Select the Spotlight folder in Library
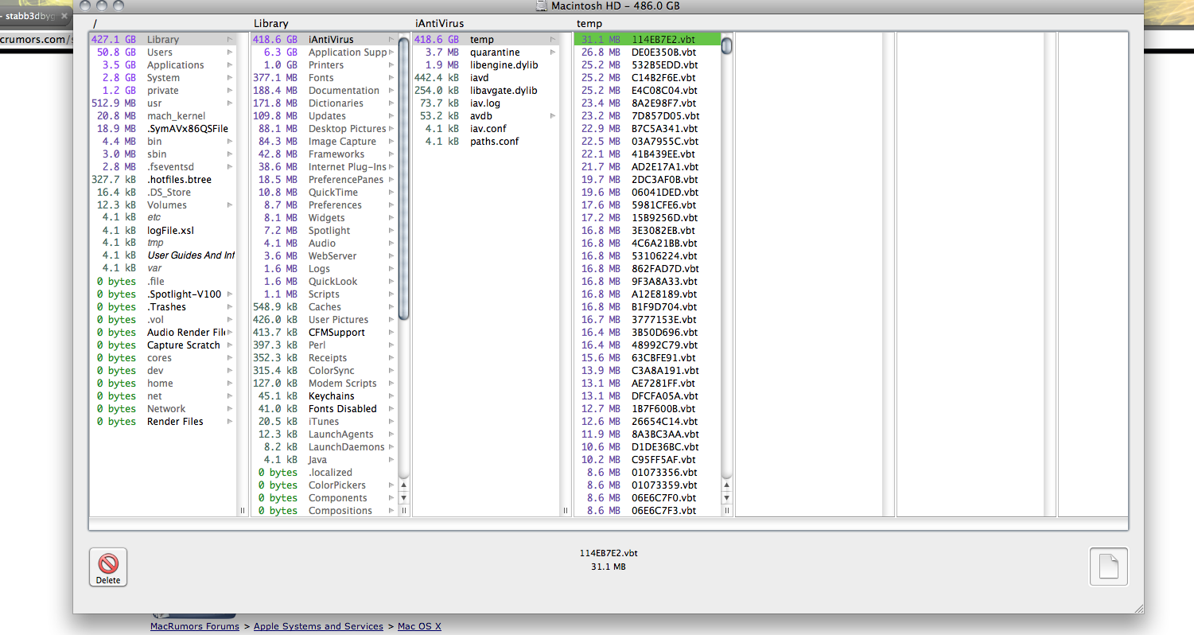This screenshot has height=635, width=1194. click(325, 230)
